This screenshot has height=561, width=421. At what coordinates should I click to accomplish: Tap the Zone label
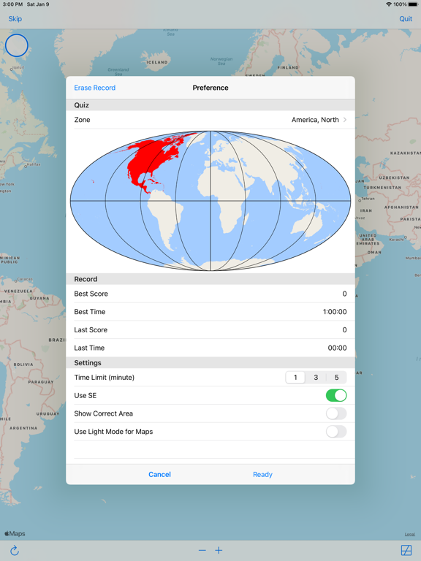82,120
